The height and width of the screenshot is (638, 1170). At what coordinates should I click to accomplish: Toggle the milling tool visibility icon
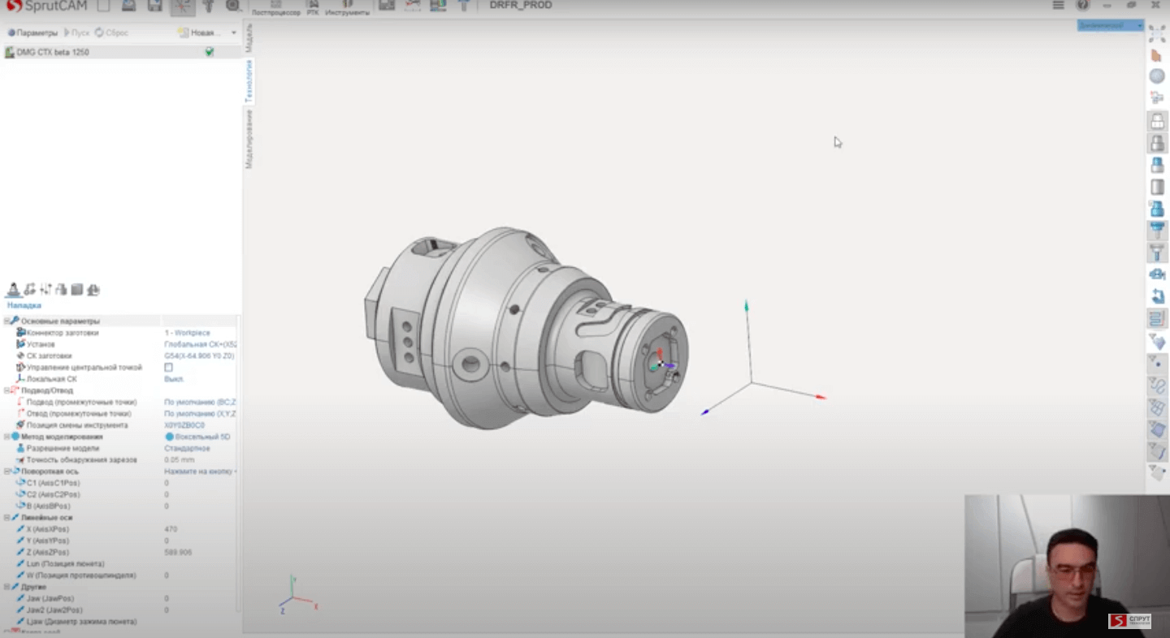tap(1157, 231)
